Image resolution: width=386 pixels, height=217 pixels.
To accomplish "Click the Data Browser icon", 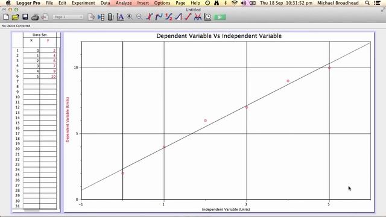I will (101, 17).
